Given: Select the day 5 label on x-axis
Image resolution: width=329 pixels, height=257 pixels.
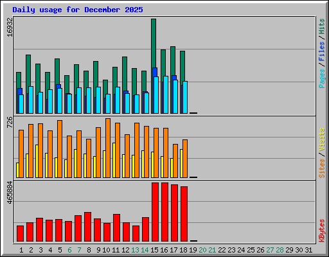Looking at the screenshot, I should (60, 250).
